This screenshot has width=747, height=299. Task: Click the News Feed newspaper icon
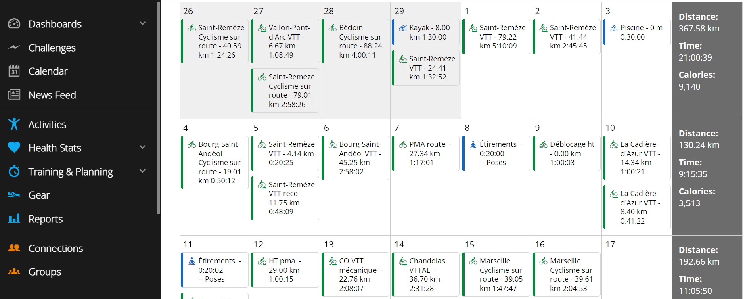point(14,95)
